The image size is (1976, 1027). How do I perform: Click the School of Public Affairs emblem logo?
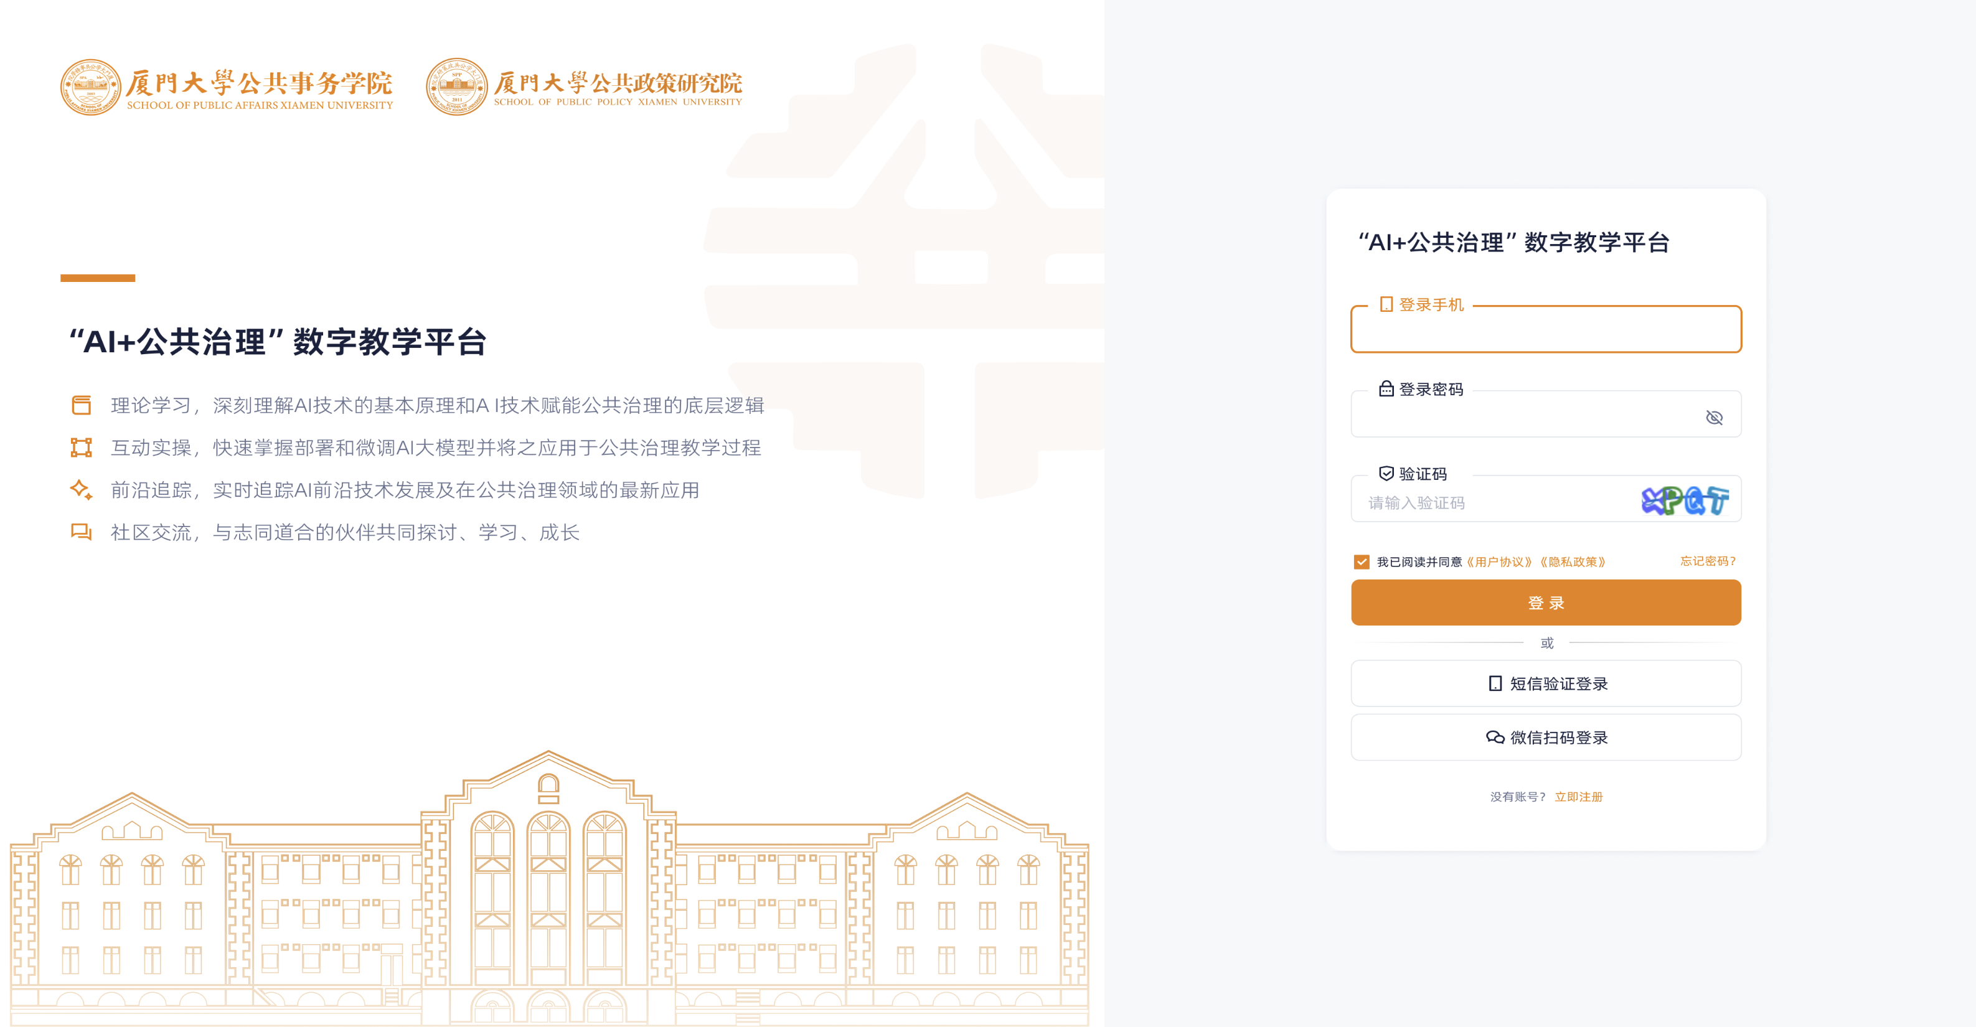coord(90,87)
